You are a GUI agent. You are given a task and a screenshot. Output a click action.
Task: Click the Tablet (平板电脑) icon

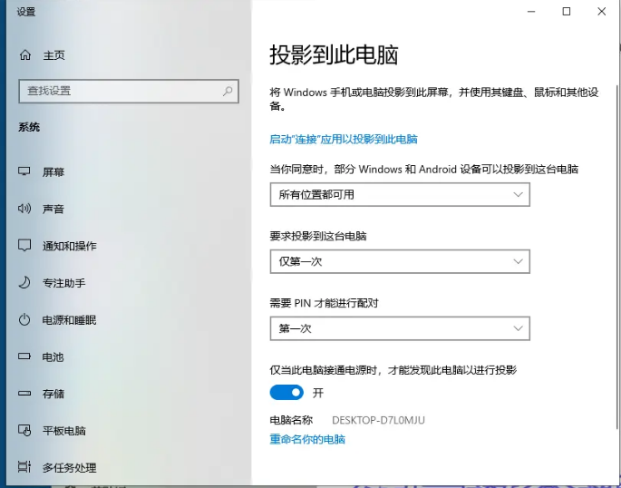24,430
